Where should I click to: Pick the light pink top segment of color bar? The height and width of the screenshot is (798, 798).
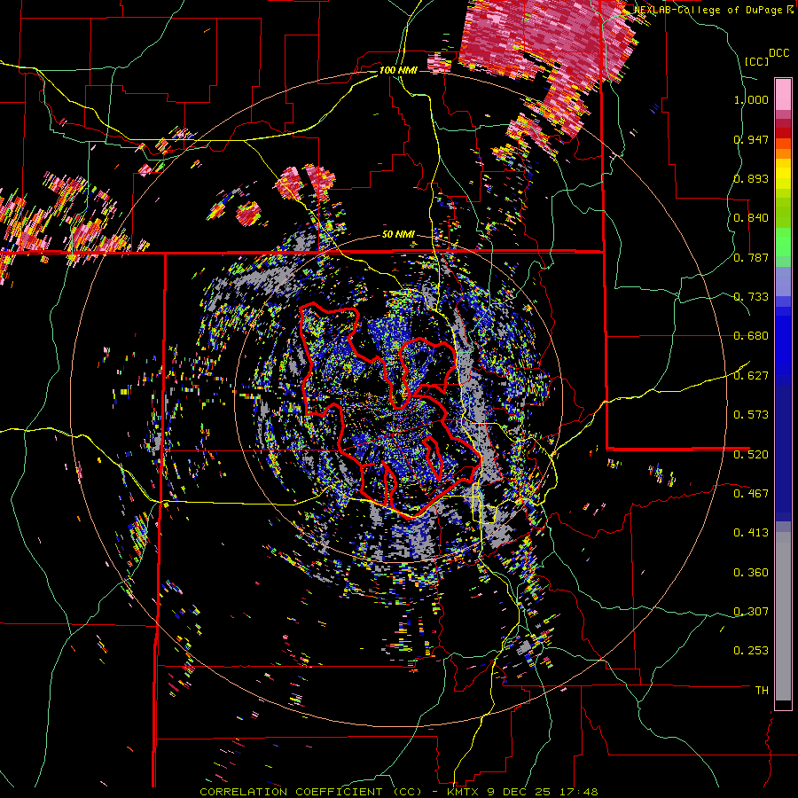pyautogui.click(x=783, y=95)
